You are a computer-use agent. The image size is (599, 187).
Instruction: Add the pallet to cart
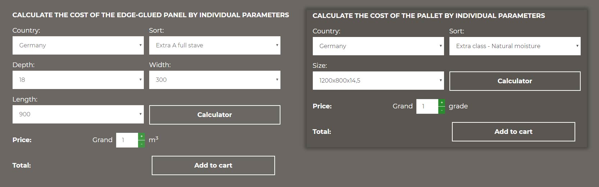coord(513,132)
